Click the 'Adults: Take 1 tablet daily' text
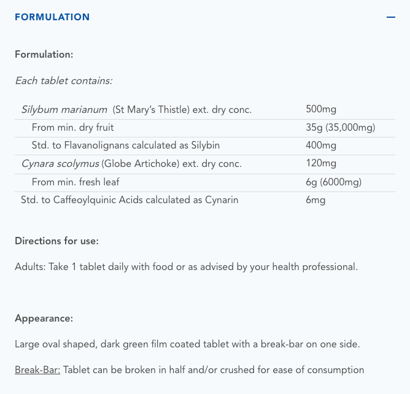Screen dimensions: 410x394 (x=186, y=267)
